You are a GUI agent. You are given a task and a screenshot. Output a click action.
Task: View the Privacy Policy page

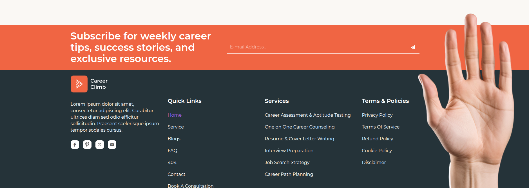tap(377, 115)
